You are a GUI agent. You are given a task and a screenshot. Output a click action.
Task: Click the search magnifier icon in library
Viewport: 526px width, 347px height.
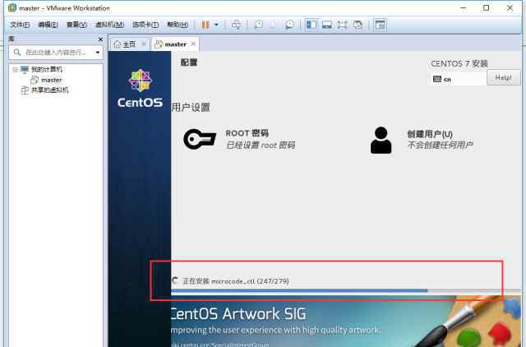[x=17, y=52]
